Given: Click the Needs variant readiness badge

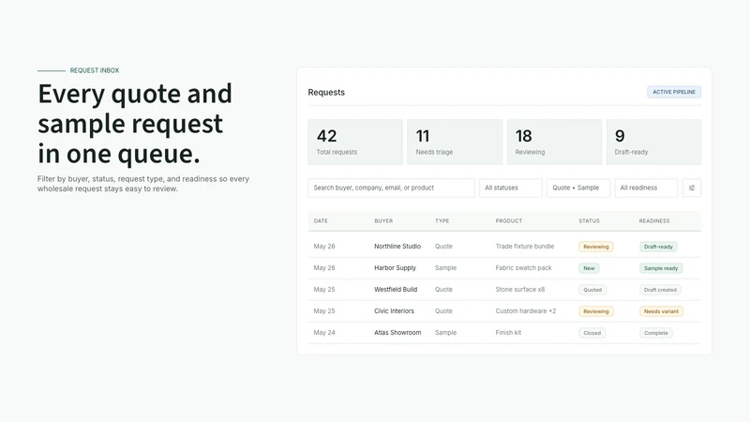Looking at the screenshot, I should click(x=661, y=311).
